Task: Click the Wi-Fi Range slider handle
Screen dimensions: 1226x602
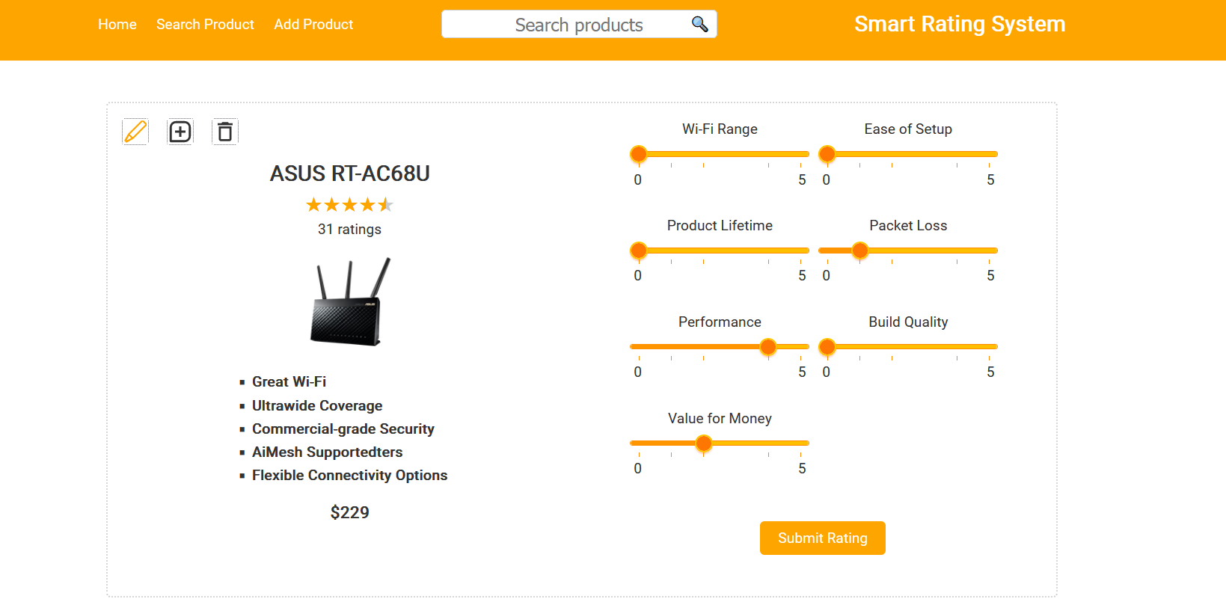Action: 639,154
